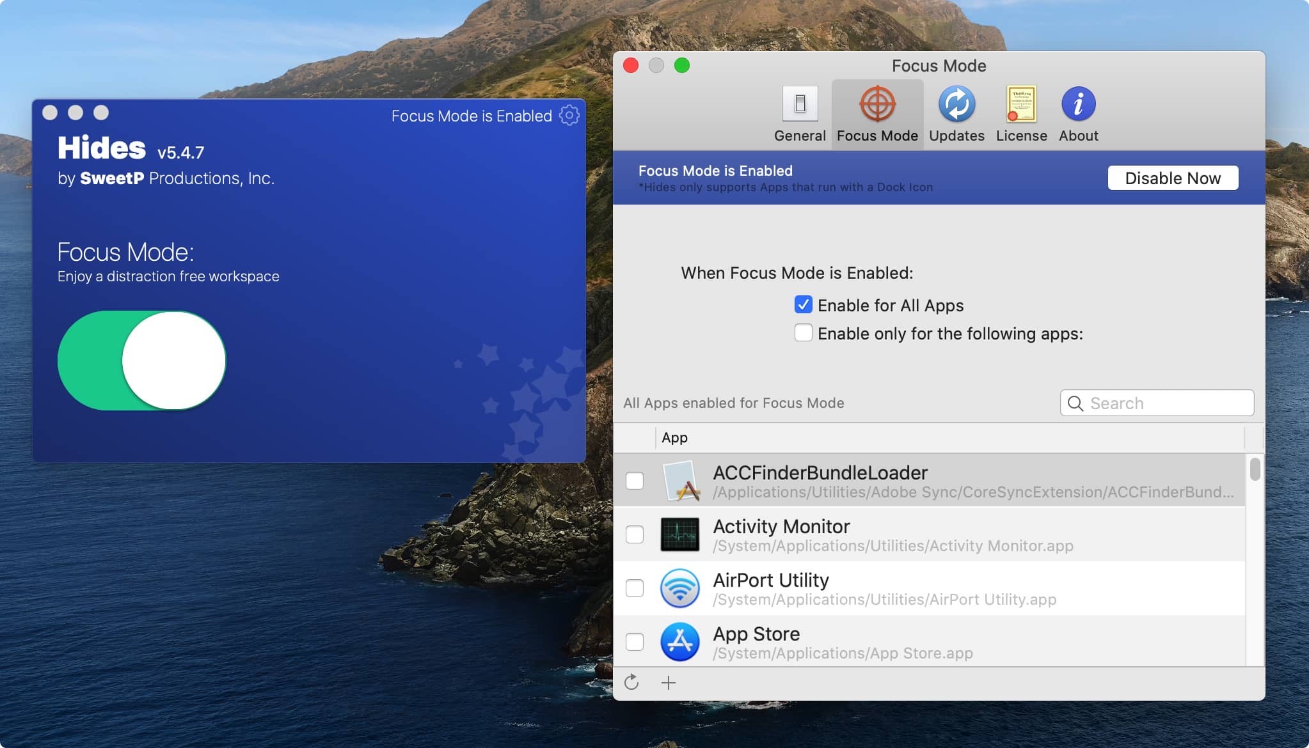1309x748 pixels.
Task: Select the AirPort Utility row name
Action: click(771, 580)
